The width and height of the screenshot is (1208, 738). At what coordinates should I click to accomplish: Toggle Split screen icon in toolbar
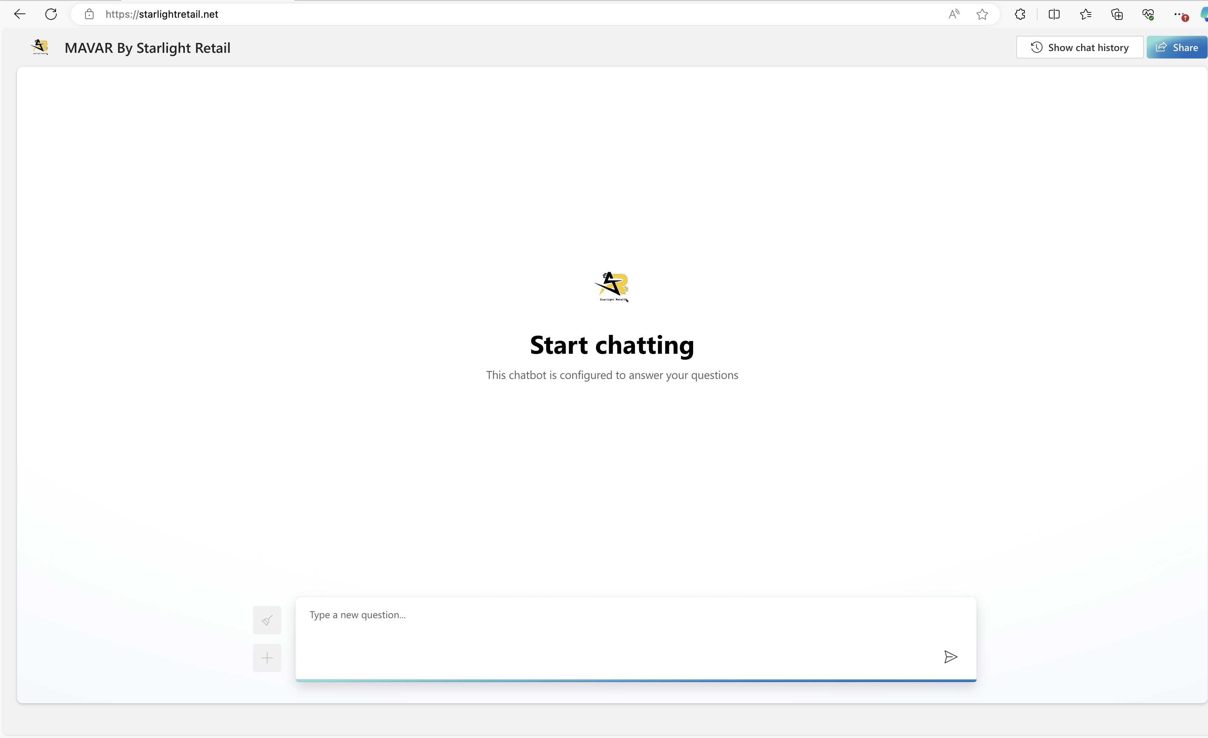pos(1054,14)
